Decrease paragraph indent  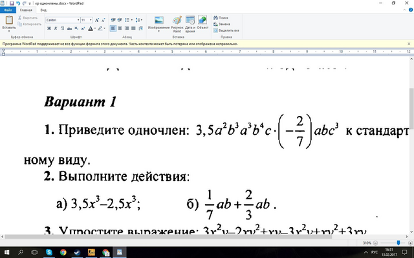coord(113,20)
